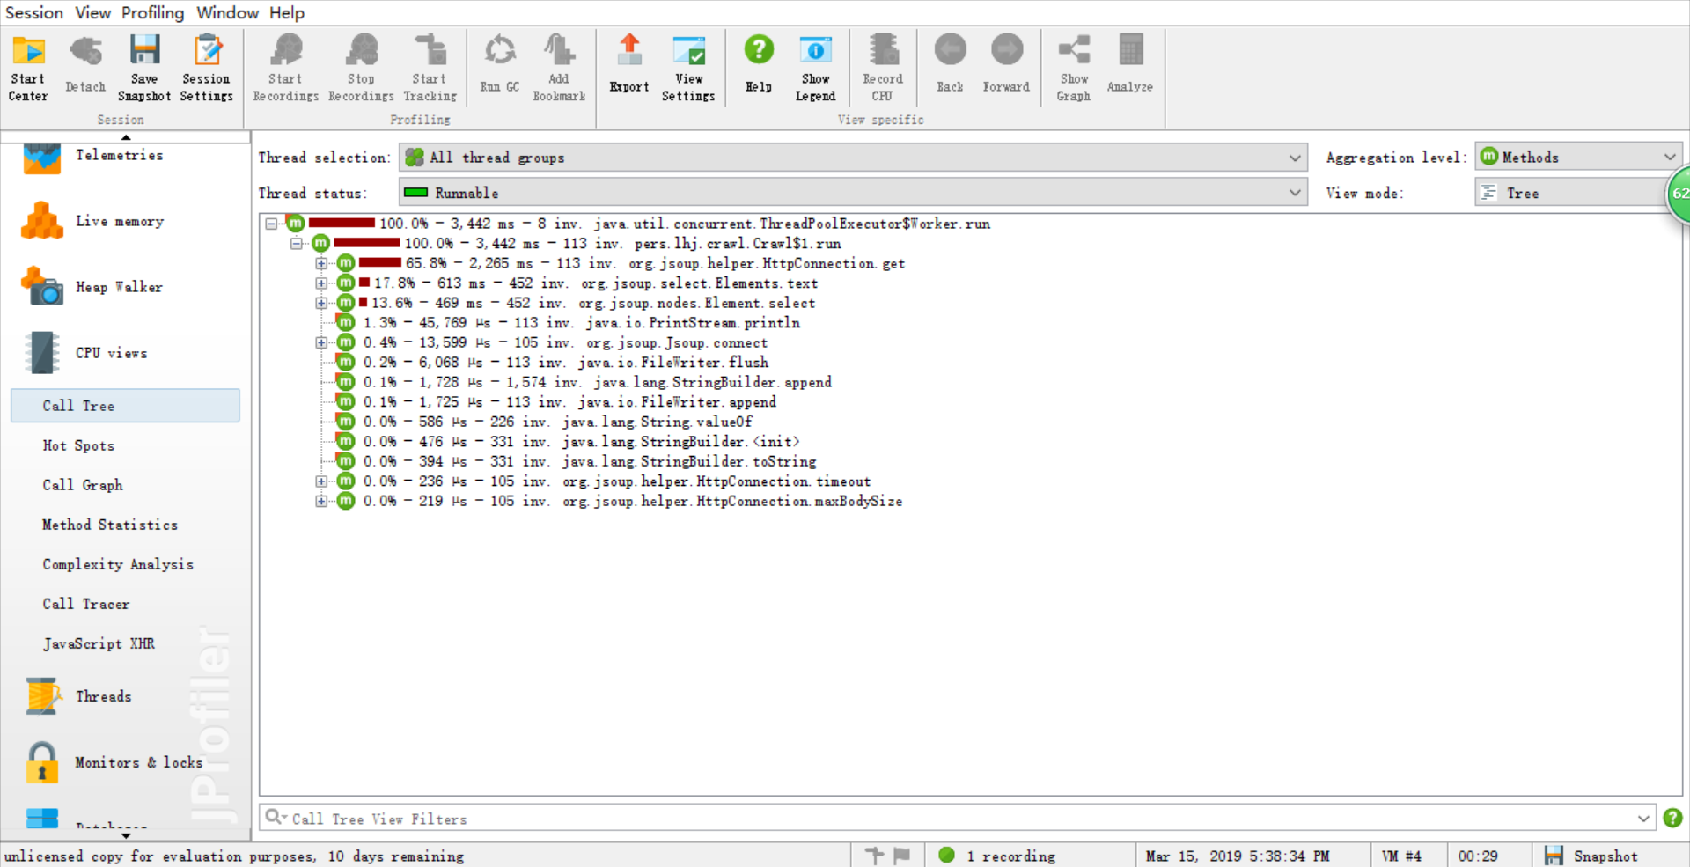Viewport: 1690px width, 867px height.
Task: Click the green help icon beside the filter box
Action: 1672,818
